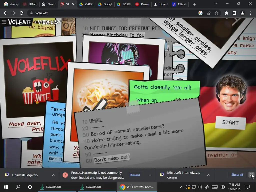The image size is (256, 192).
Task: Open the tab search dropdown chevron
Action: coord(216,4)
